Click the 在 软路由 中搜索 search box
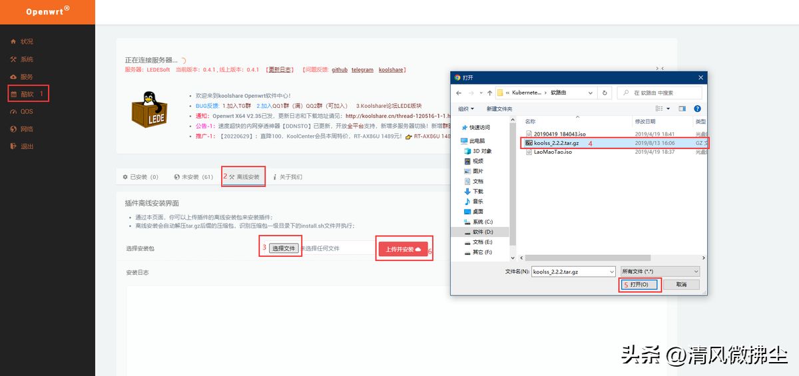This screenshot has width=799, height=376. (x=659, y=93)
